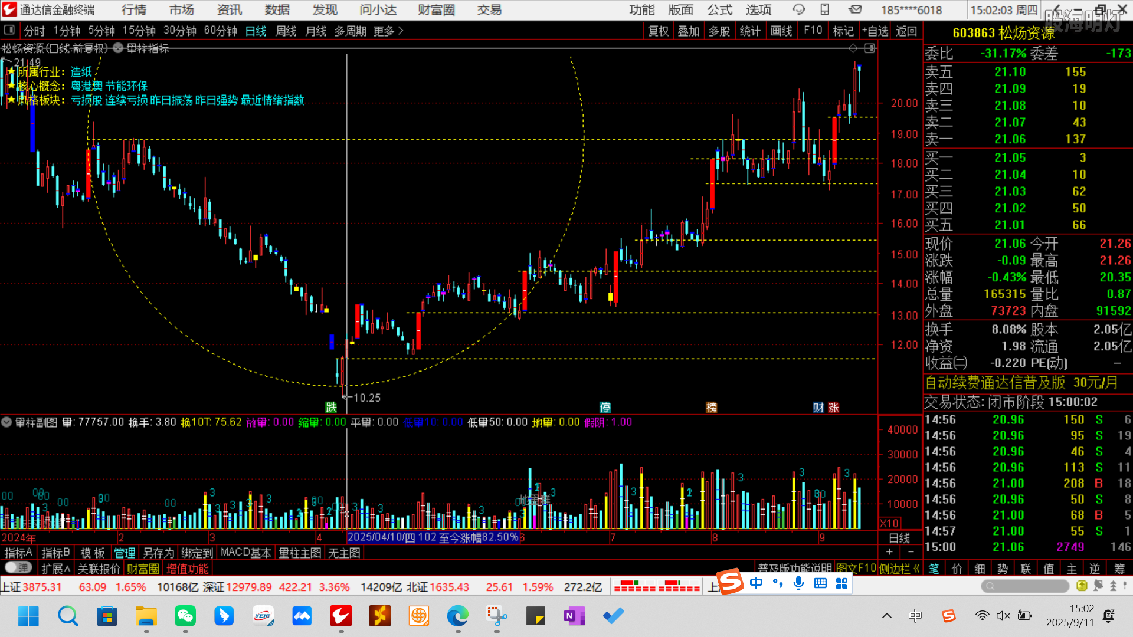Click the chart window layout icon beside the diamond

[x=870, y=48]
